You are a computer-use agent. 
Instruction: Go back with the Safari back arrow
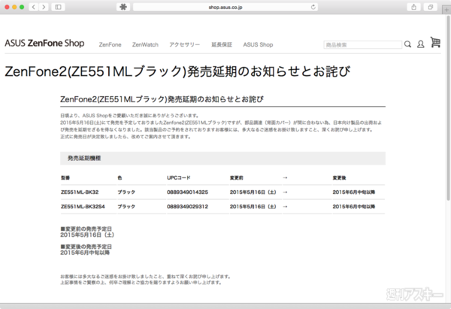pos(34,7)
